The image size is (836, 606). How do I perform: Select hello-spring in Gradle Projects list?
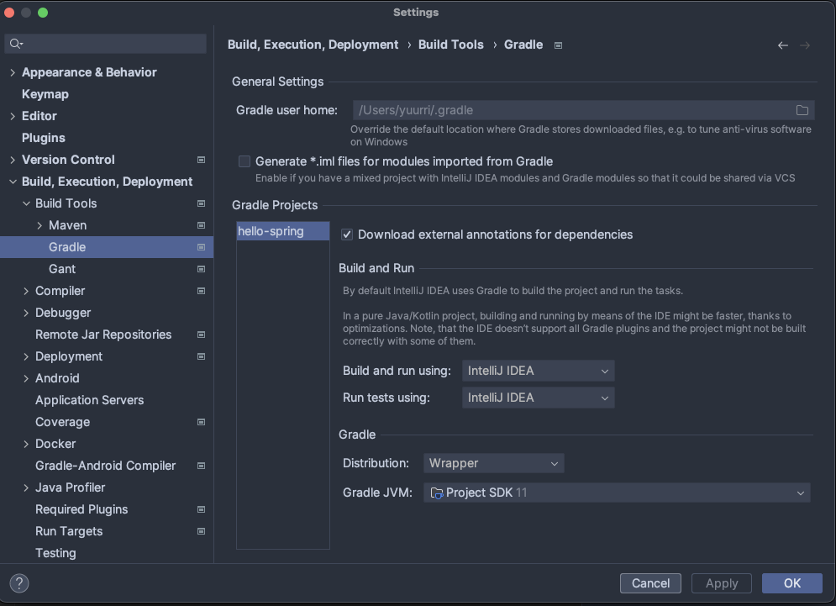282,231
